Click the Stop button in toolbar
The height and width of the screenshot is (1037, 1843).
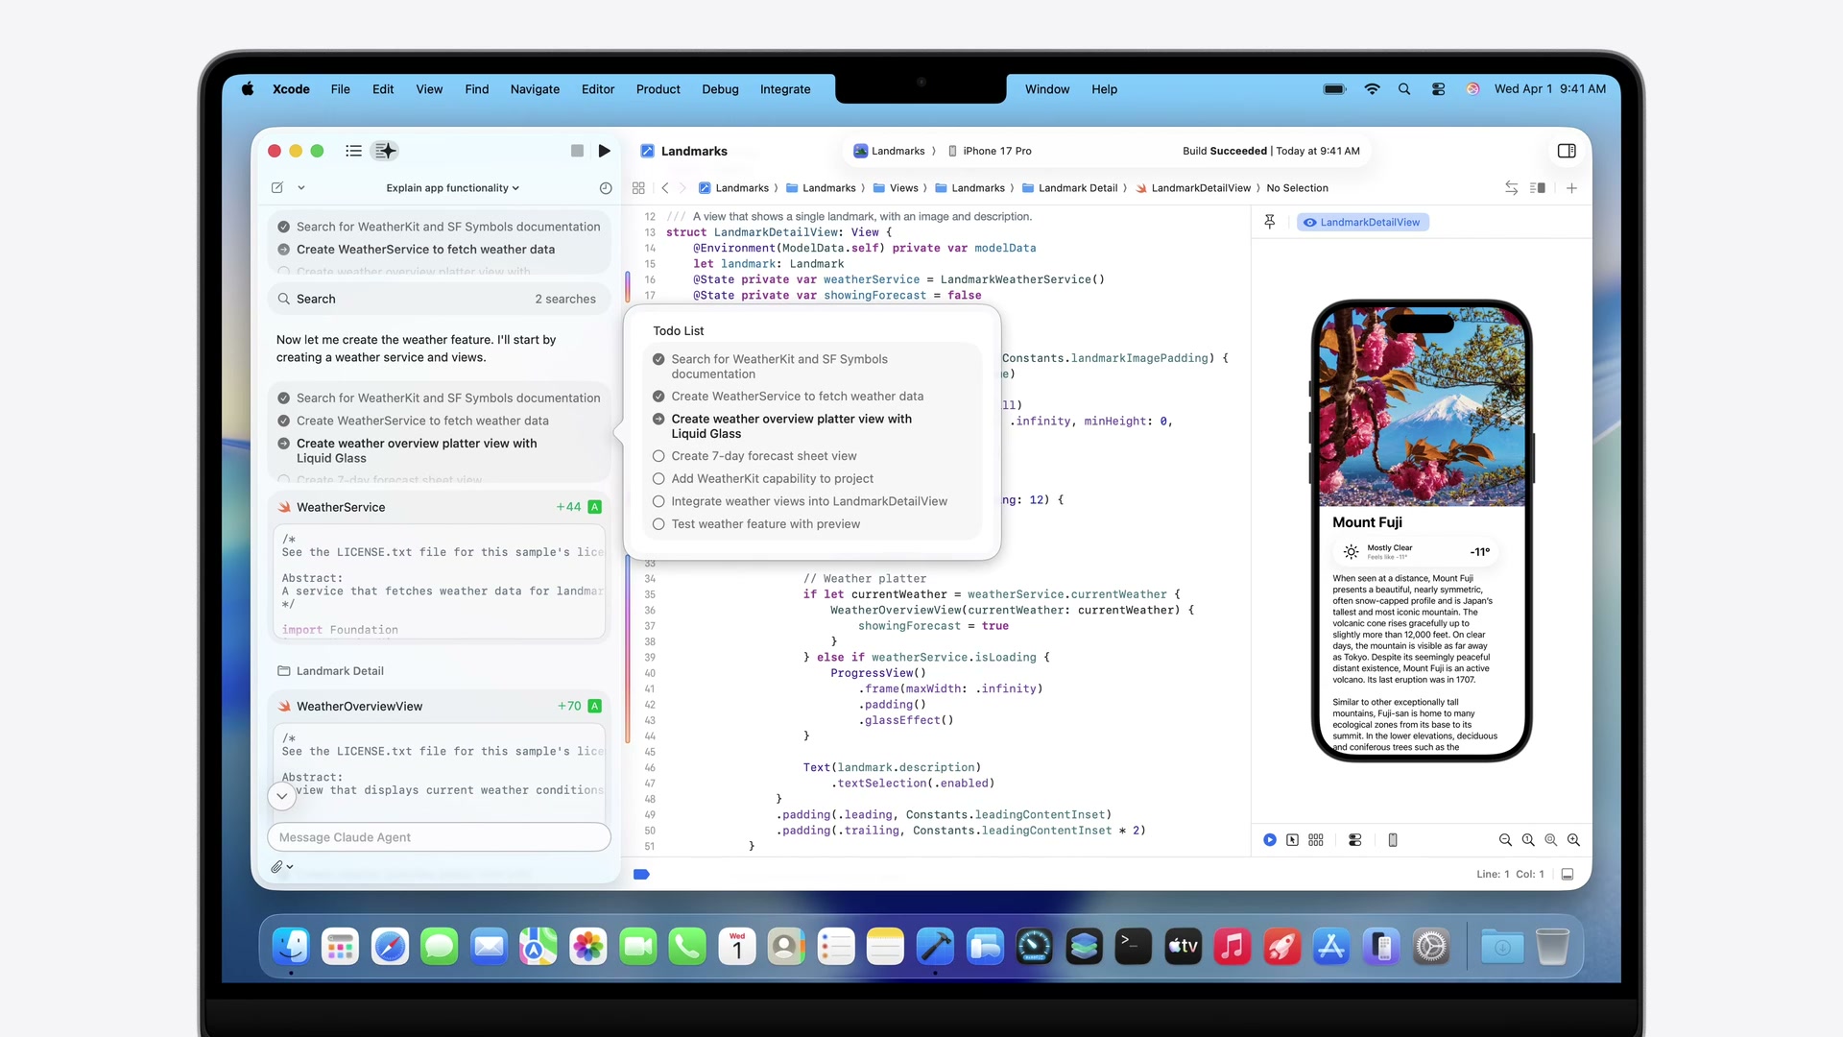pyautogui.click(x=577, y=151)
